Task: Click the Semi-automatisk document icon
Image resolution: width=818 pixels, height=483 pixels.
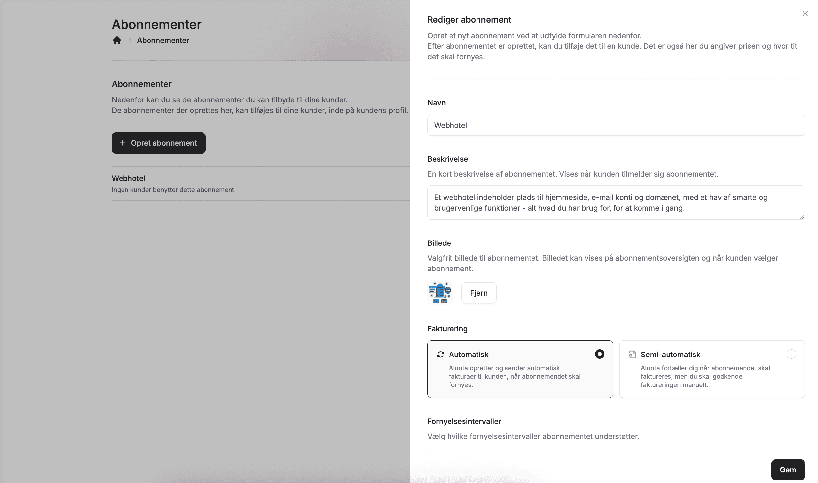Action: [x=632, y=355]
